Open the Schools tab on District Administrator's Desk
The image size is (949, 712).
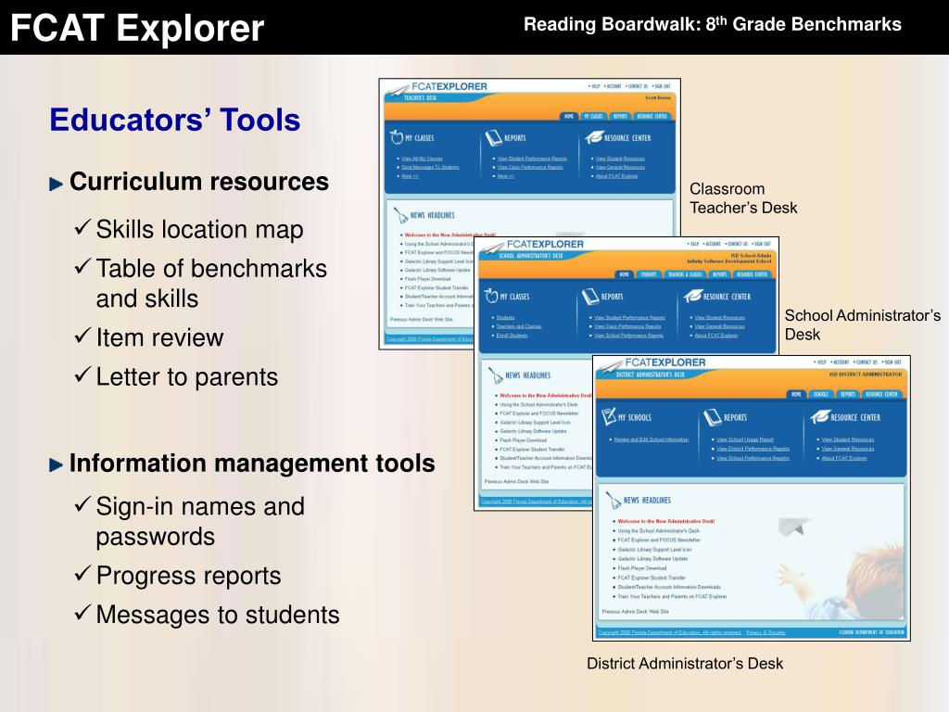click(821, 394)
